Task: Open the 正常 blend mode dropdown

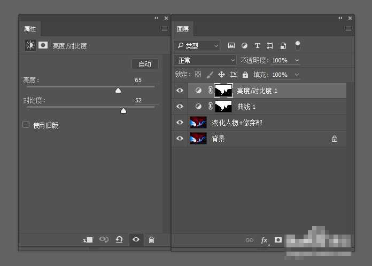Action: coord(205,60)
